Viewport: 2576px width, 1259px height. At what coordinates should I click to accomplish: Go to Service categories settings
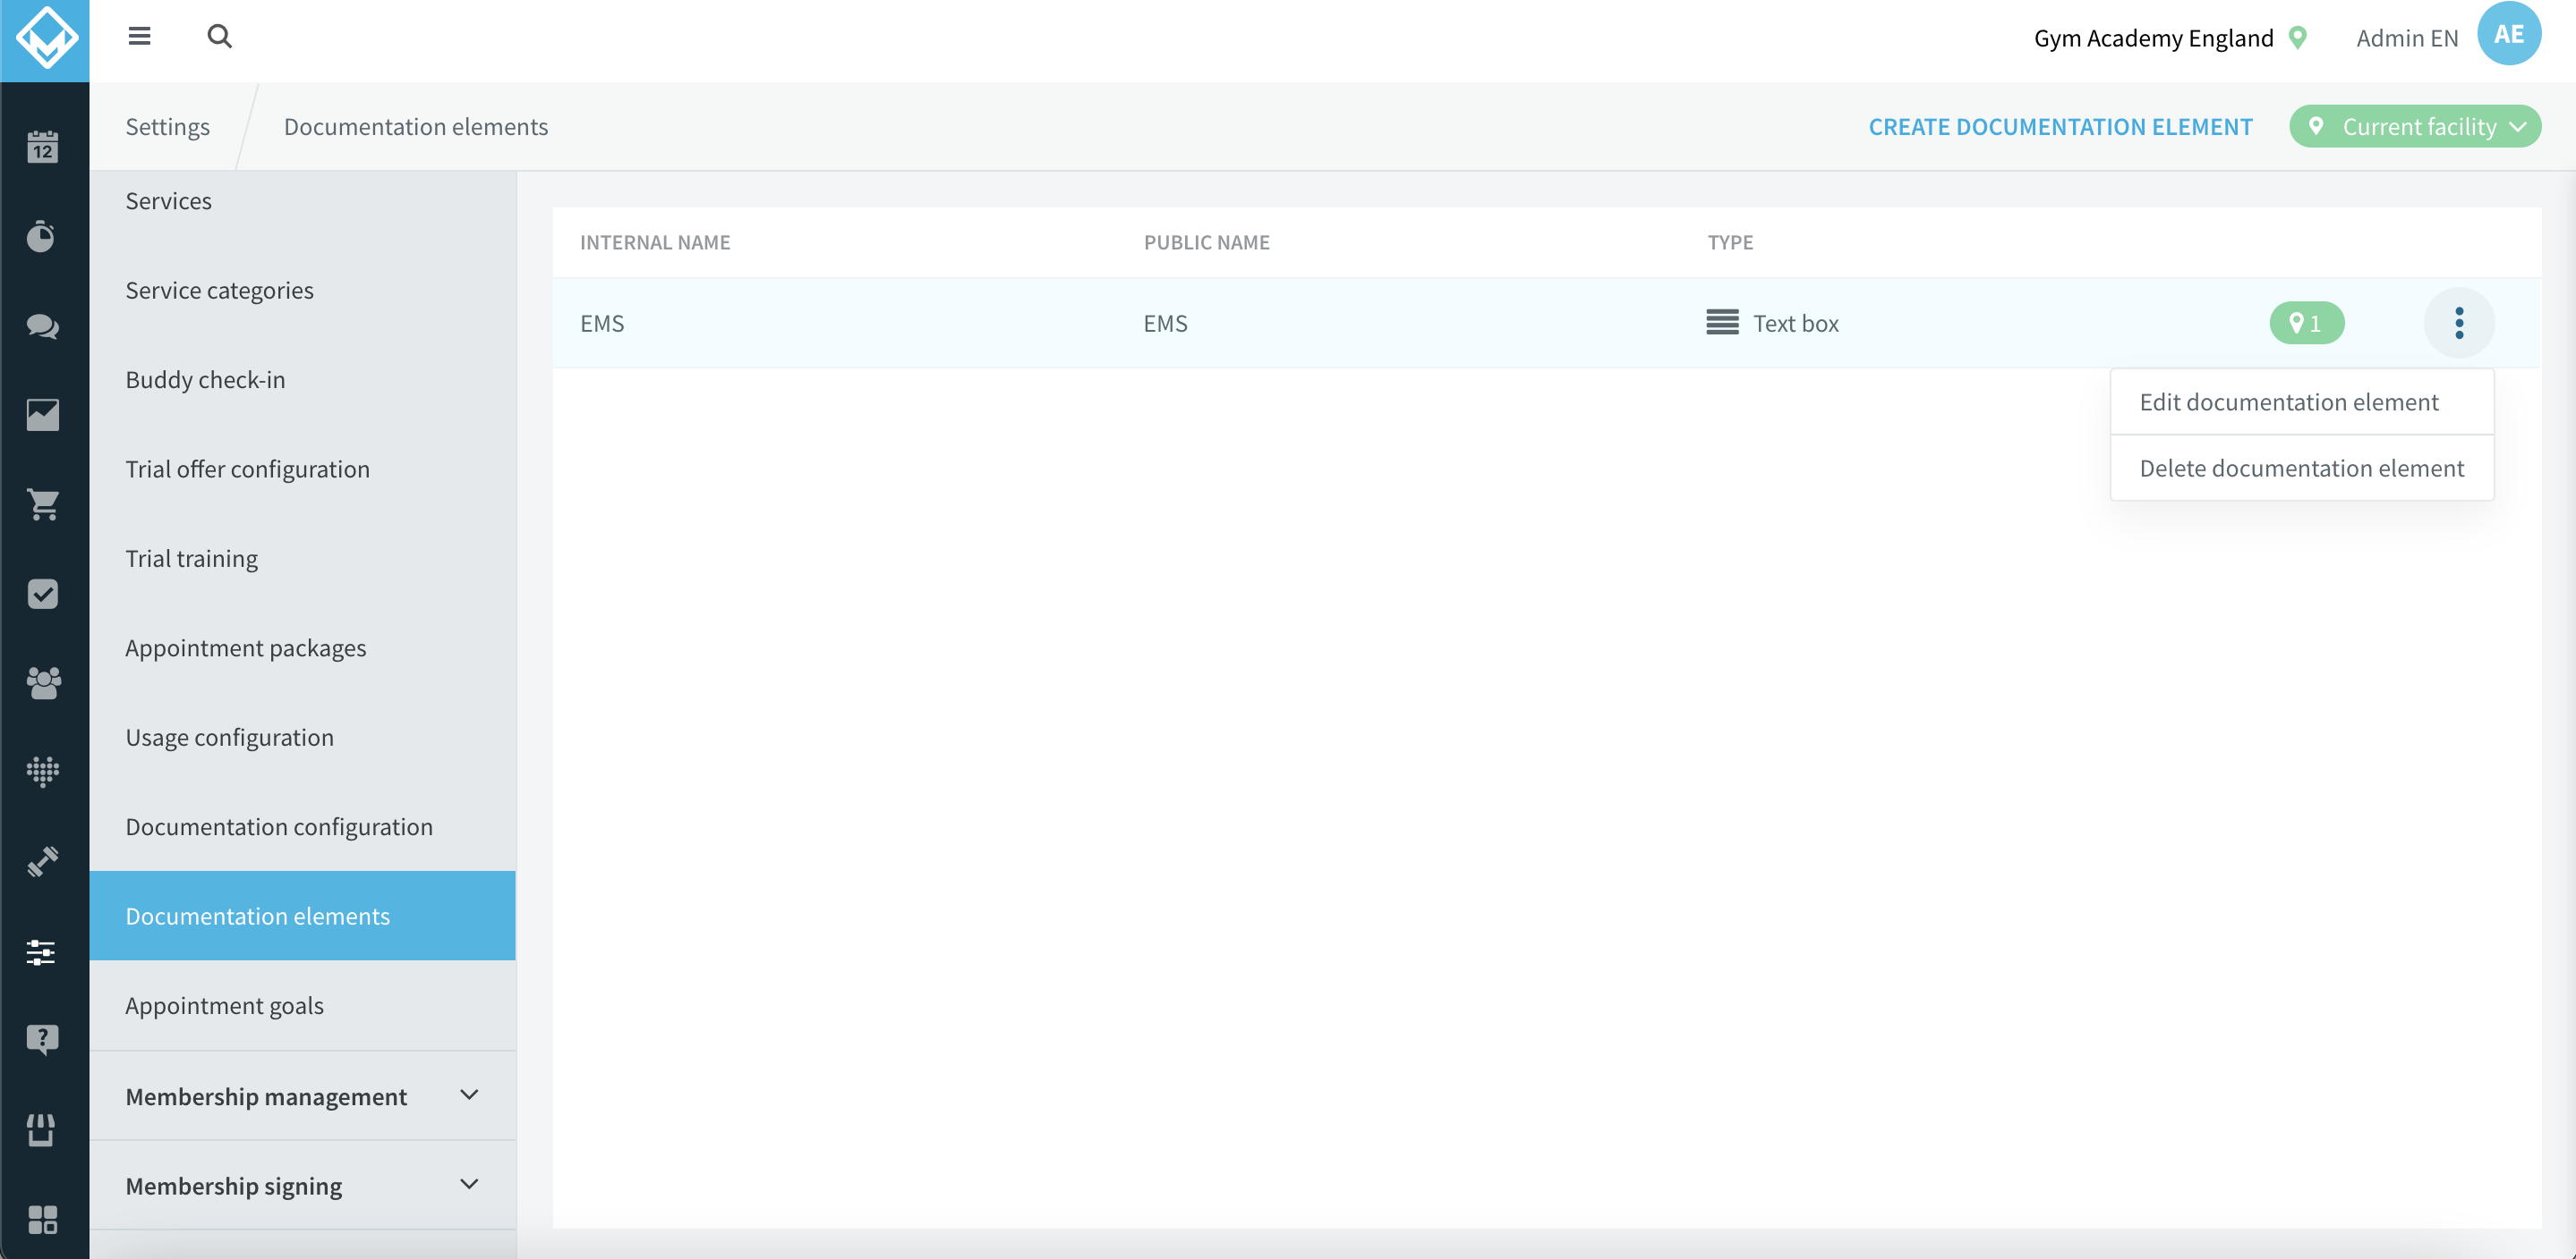coord(303,290)
